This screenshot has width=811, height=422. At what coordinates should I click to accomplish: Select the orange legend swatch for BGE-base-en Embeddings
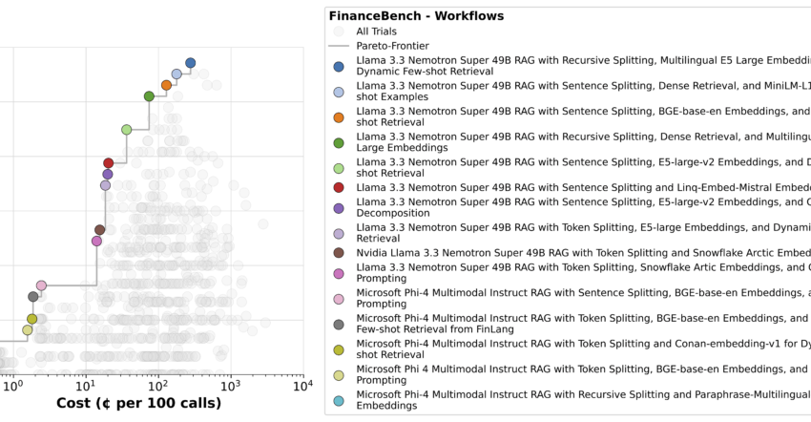[x=339, y=117]
